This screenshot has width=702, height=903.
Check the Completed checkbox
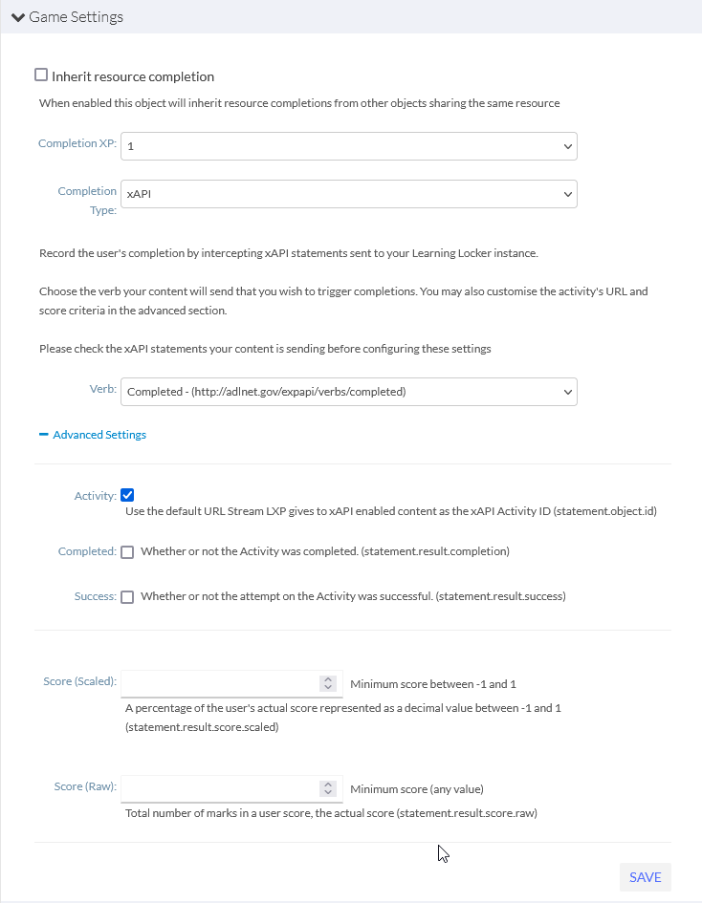click(127, 551)
